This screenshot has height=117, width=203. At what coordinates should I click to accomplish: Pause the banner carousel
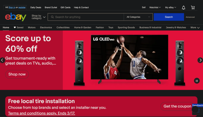[x=197, y=81]
